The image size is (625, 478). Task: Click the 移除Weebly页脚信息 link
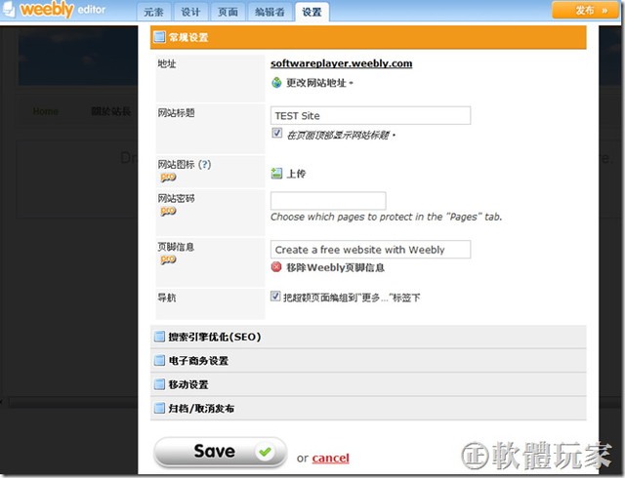click(335, 267)
